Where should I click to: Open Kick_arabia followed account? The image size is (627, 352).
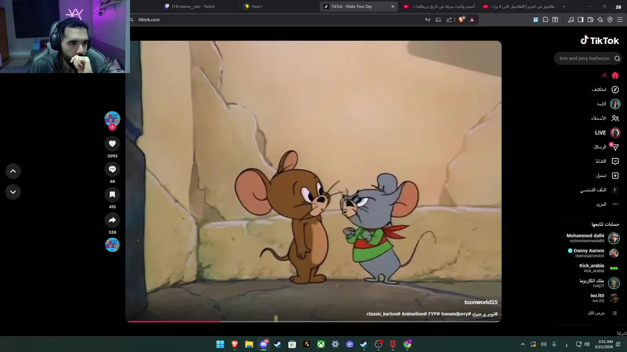click(599, 268)
